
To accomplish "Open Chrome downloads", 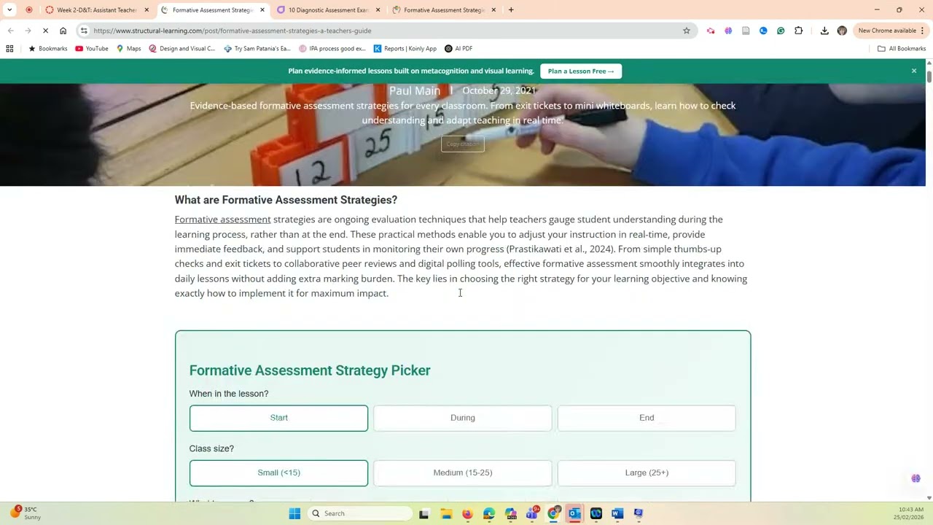I will pos(824,31).
